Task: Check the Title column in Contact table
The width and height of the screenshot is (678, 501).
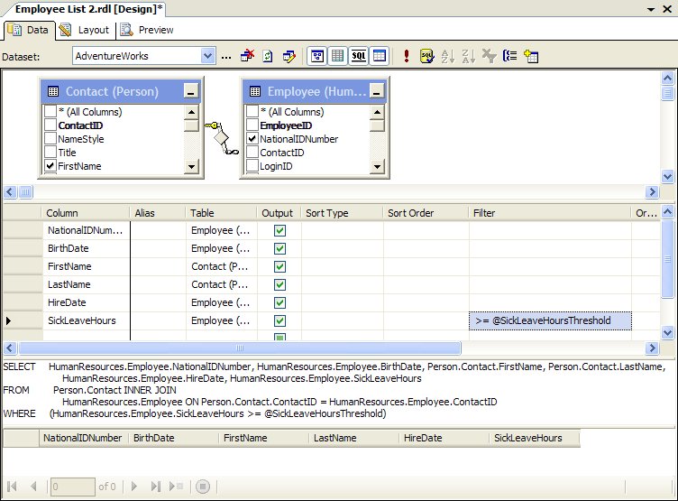Action: (x=50, y=153)
